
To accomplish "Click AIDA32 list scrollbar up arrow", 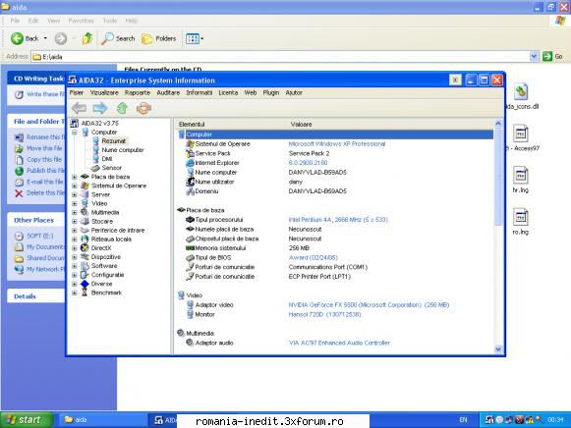I will click(x=498, y=124).
